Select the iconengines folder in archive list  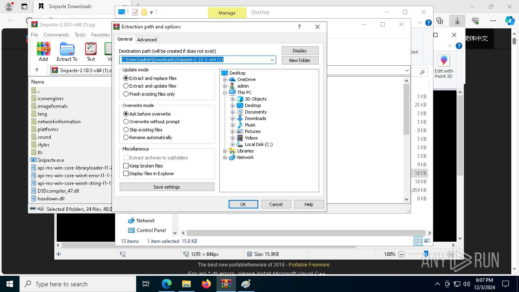point(47,99)
